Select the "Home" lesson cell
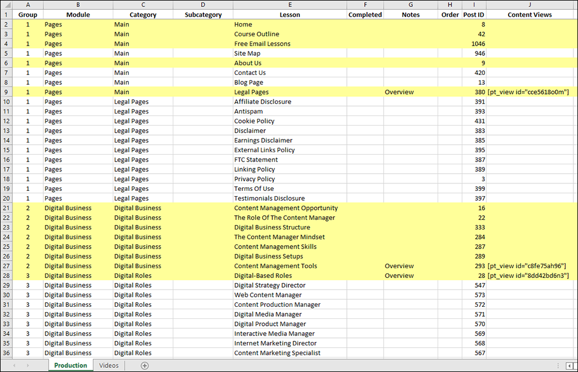The image size is (578, 372). coord(290,24)
